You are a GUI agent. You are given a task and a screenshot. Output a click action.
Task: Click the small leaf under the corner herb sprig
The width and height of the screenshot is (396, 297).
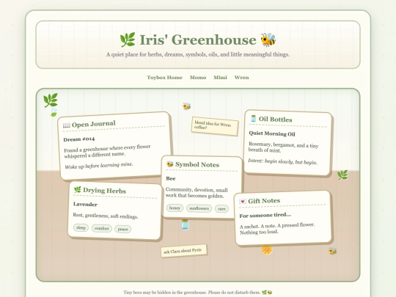click(54, 112)
